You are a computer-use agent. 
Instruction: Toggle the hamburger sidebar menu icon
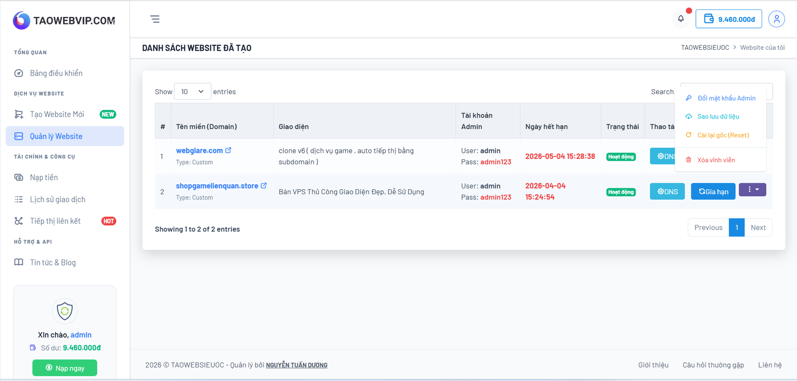pos(155,19)
